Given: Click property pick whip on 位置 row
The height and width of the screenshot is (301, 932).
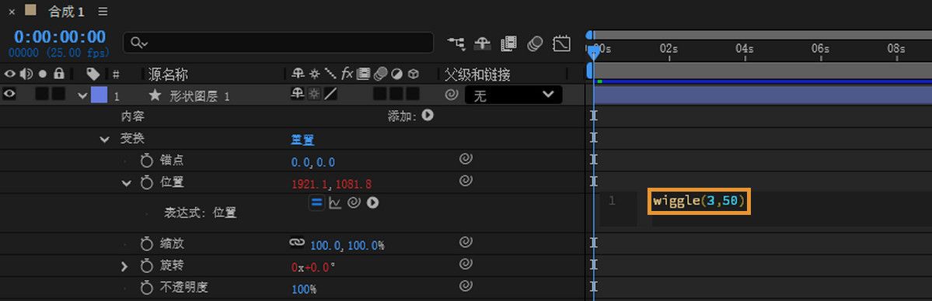Looking at the screenshot, I should click(x=466, y=181).
